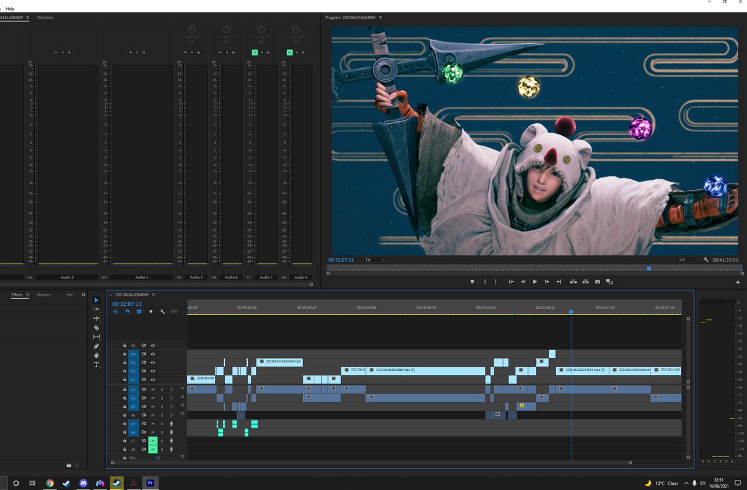Unmute audio track A8 in timeline
747x490 pixels.
click(153, 449)
